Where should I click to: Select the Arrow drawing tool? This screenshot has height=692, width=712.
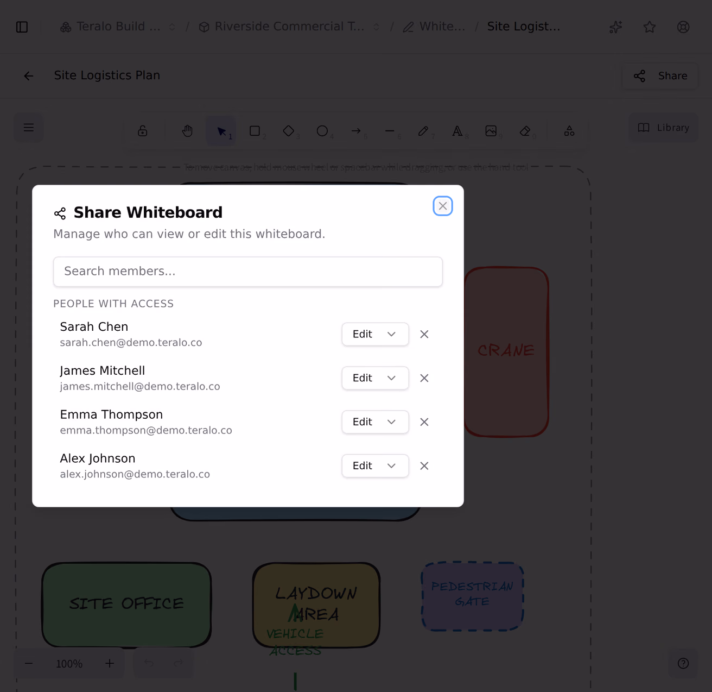coord(356,131)
